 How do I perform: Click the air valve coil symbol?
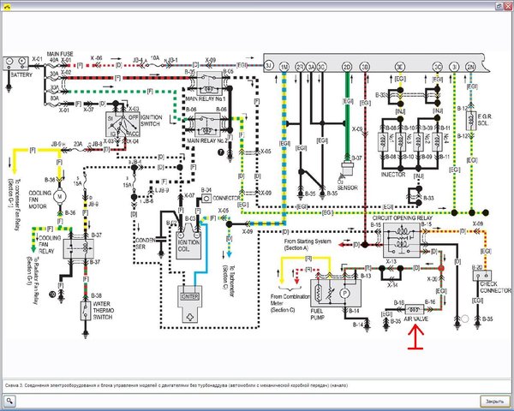point(415,309)
